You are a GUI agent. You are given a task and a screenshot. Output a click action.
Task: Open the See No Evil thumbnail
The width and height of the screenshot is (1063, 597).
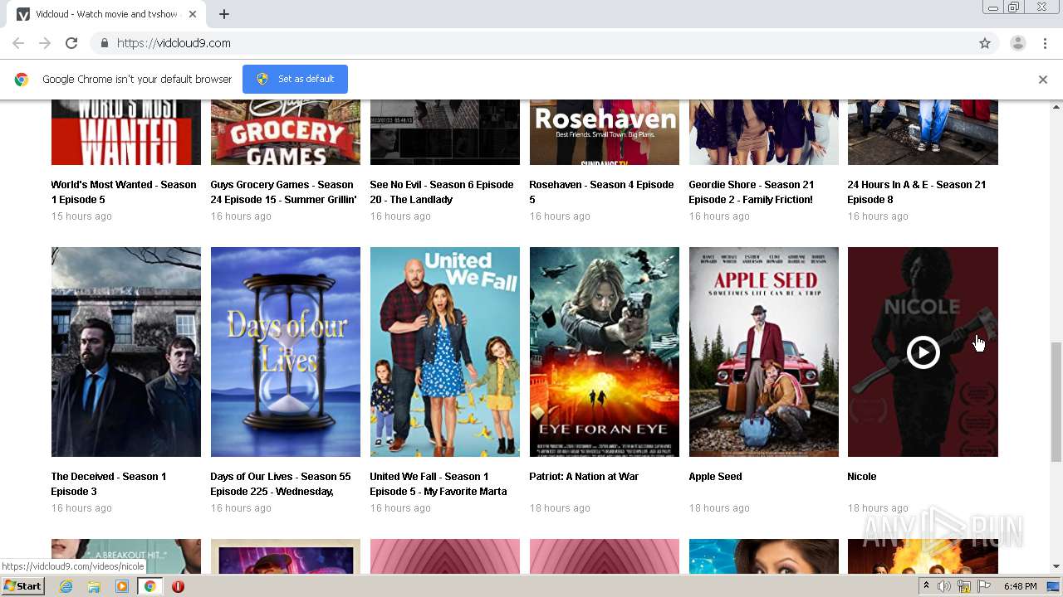click(x=445, y=132)
